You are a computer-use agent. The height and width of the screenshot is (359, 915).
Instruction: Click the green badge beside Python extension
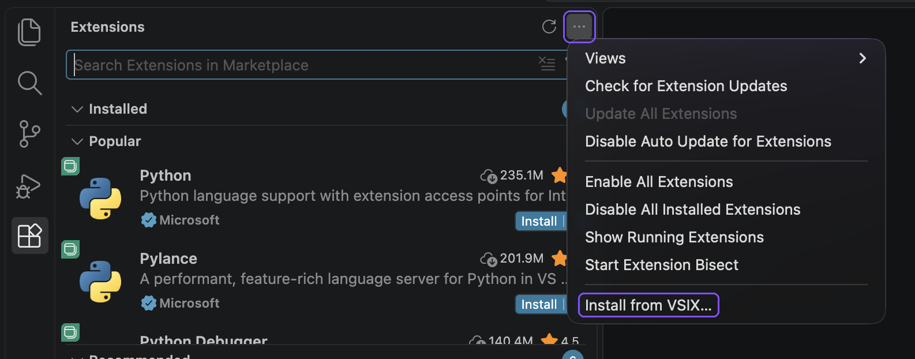[70, 167]
